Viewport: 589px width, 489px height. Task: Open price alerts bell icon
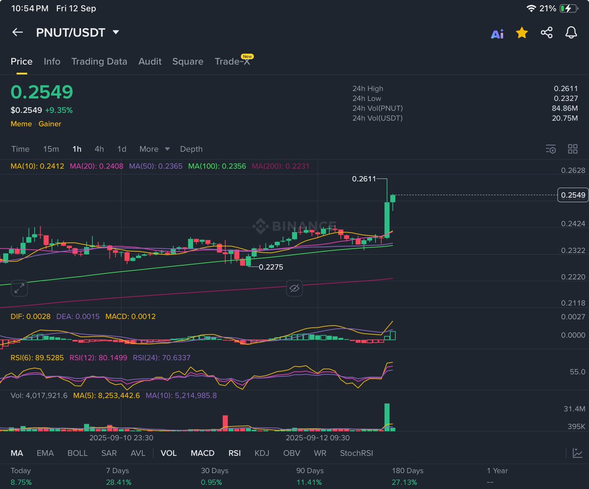click(571, 33)
